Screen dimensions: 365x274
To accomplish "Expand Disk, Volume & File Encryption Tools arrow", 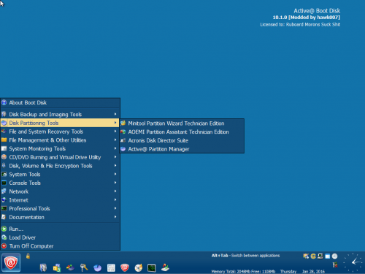I will click(x=115, y=165).
